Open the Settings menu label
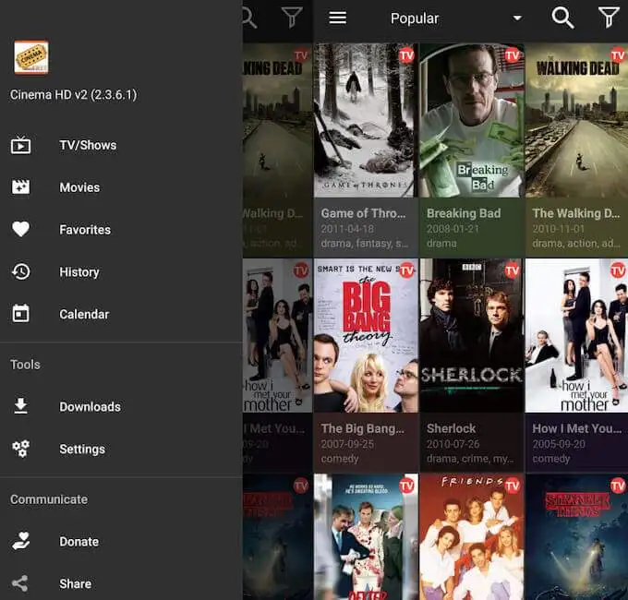Screen dimensions: 628x600 coord(82,450)
